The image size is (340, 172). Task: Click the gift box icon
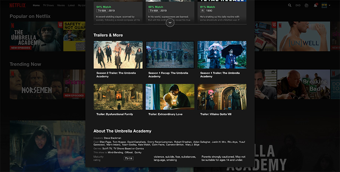click(306, 5)
